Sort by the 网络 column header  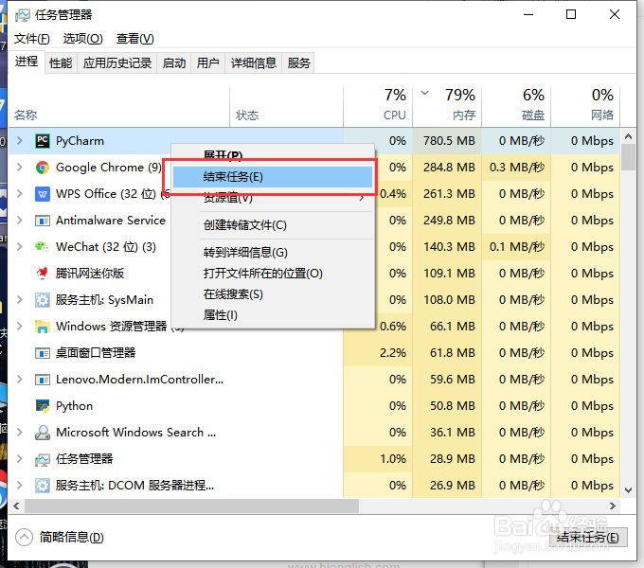point(585,106)
